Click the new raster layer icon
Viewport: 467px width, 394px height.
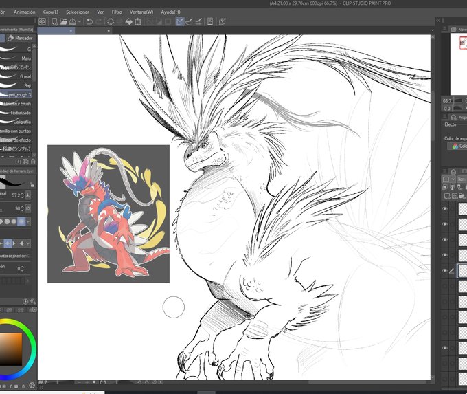tap(447, 196)
